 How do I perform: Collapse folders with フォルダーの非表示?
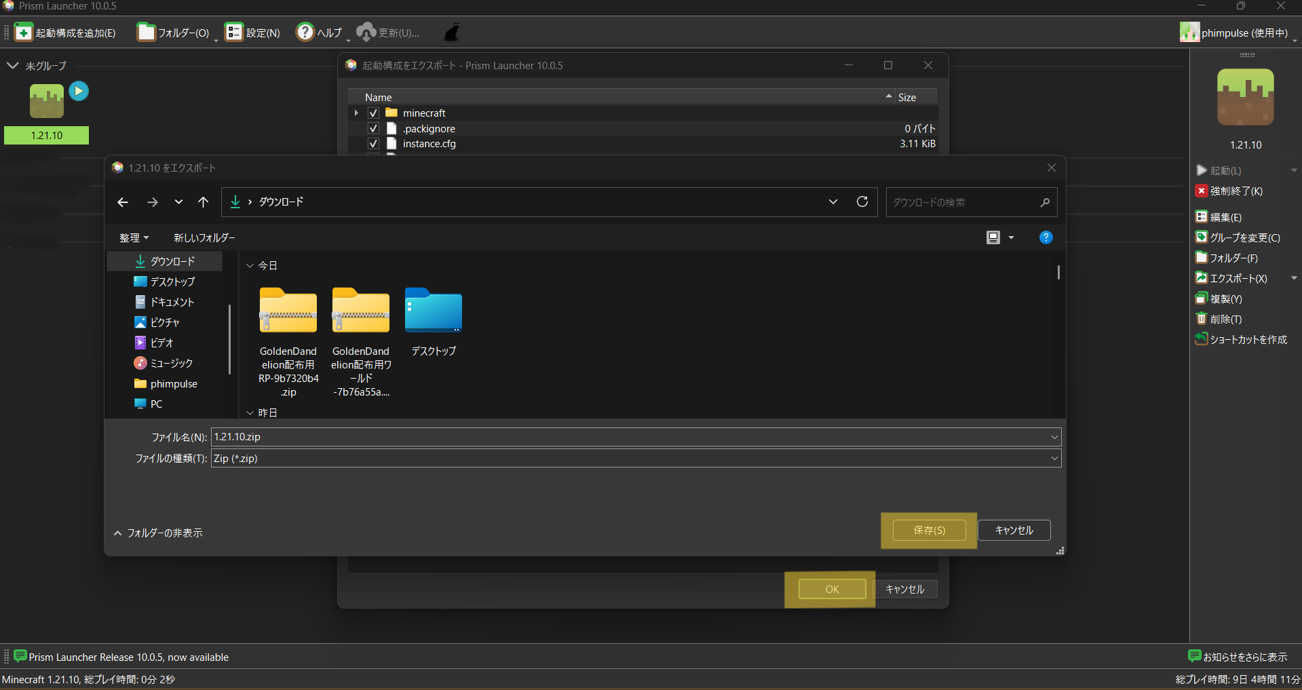point(158,533)
